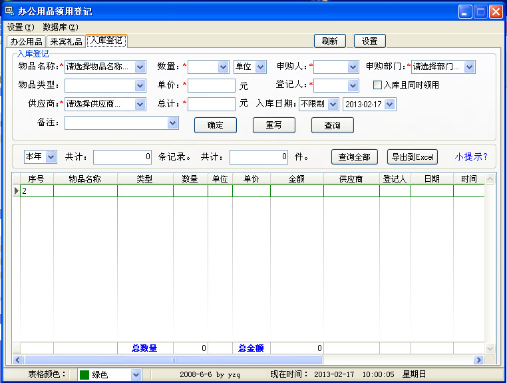Select the table row numbered 2

click(x=252, y=191)
